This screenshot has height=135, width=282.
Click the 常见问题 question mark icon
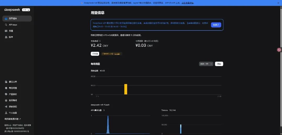[x=6, y=88]
